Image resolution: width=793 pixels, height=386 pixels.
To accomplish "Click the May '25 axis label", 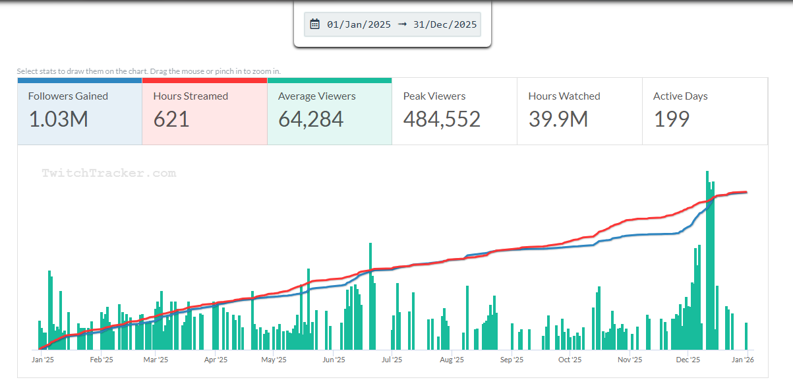I will 274,360.
